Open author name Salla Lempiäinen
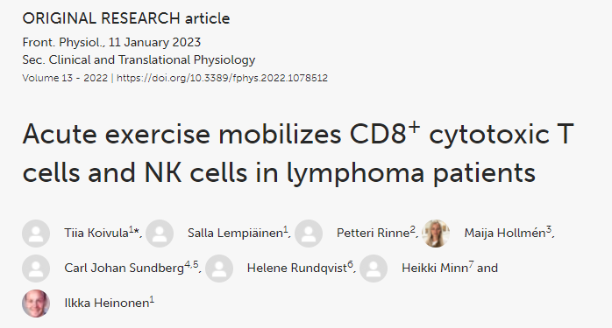This screenshot has height=328, width=612. pyautogui.click(x=235, y=233)
